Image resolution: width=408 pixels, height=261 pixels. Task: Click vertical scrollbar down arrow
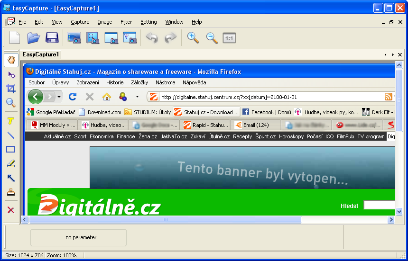coord(399,212)
